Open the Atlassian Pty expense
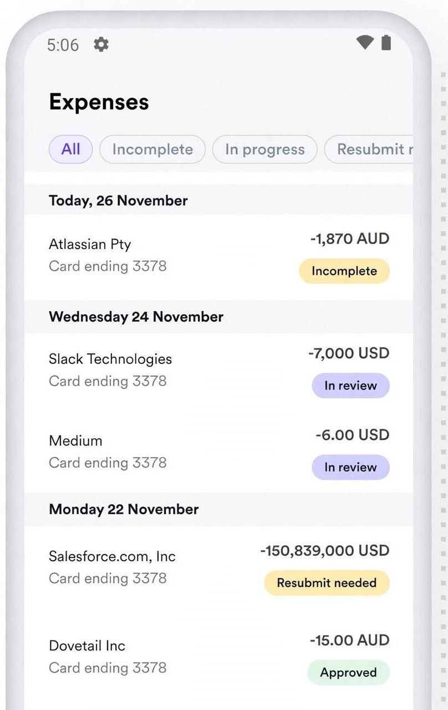This screenshot has height=710, width=448. coord(218,257)
